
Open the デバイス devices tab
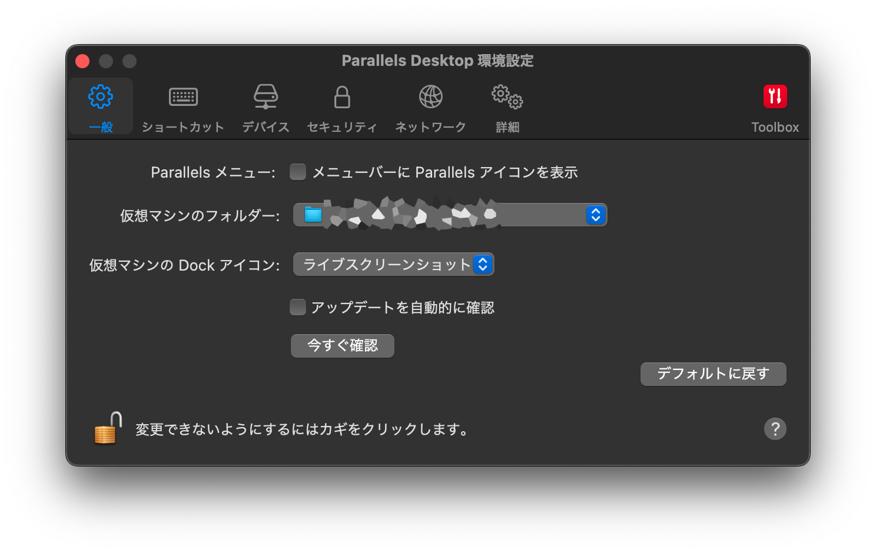[x=266, y=108]
